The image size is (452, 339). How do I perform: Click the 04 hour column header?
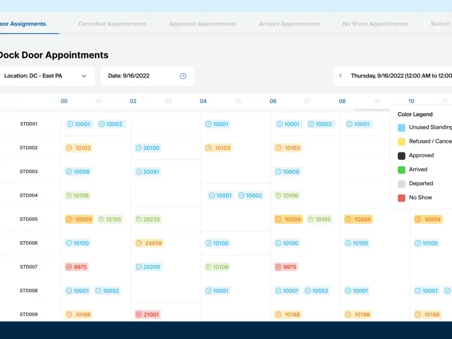203,101
